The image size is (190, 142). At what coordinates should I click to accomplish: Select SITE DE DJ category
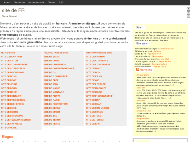point(50,72)
